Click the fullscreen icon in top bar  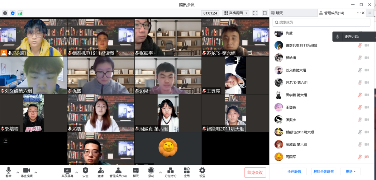(x=255, y=13)
